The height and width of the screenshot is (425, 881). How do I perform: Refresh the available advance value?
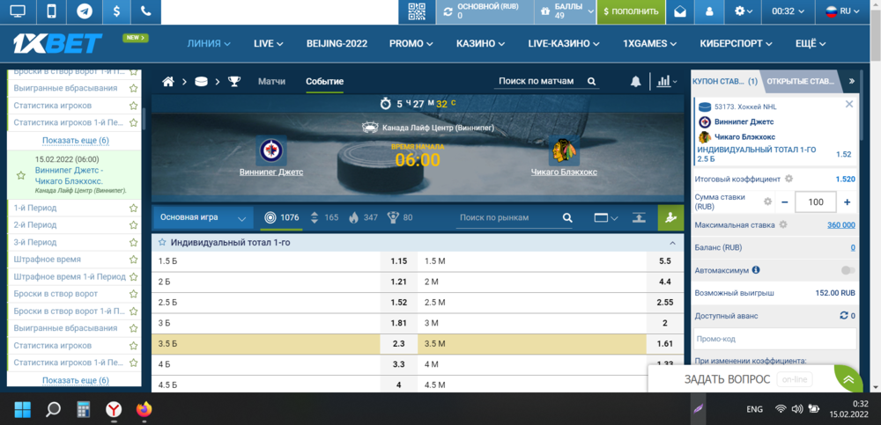click(x=843, y=316)
